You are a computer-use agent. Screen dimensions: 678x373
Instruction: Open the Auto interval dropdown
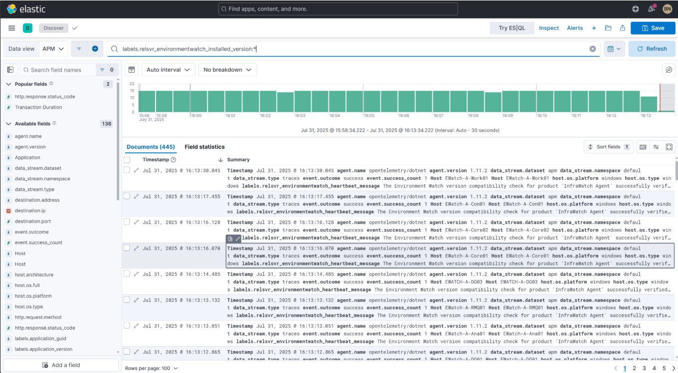[168, 70]
